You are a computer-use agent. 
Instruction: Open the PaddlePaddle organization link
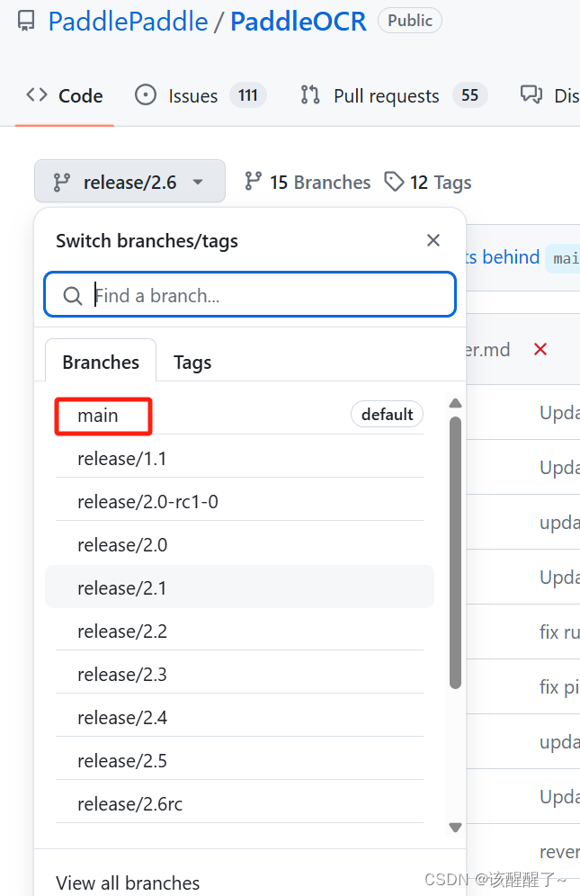coord(127,21)
